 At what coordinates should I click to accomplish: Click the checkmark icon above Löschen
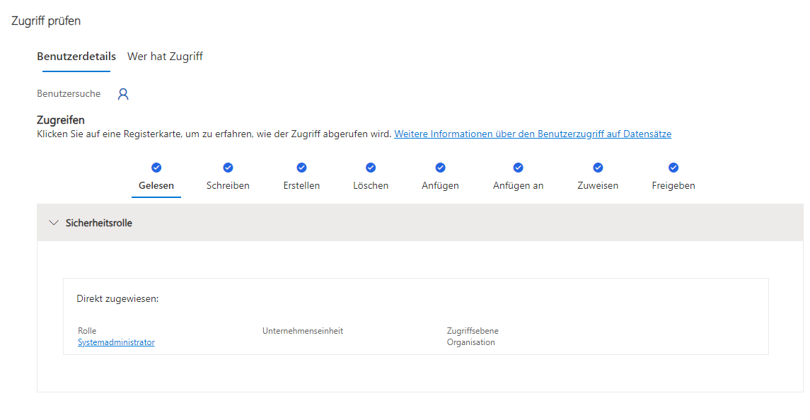pyautogui.click(x=371, y=168)
